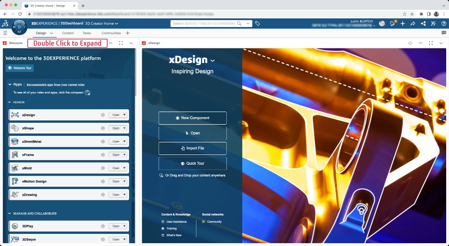Open browser extensions puzzle icon
Screen dimensions: 449x246
point(421,14)
